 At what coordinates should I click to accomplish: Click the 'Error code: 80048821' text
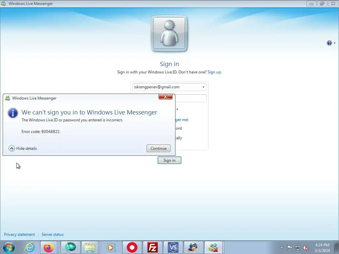coord(41,132)
